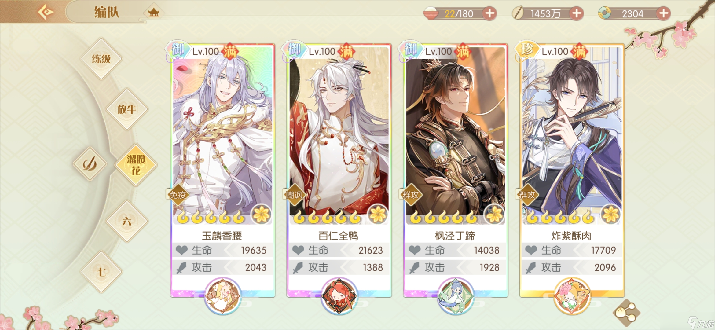
Task: Select the swirl diamond icon left of 溜腰花
Action: [x=90, y=164]
